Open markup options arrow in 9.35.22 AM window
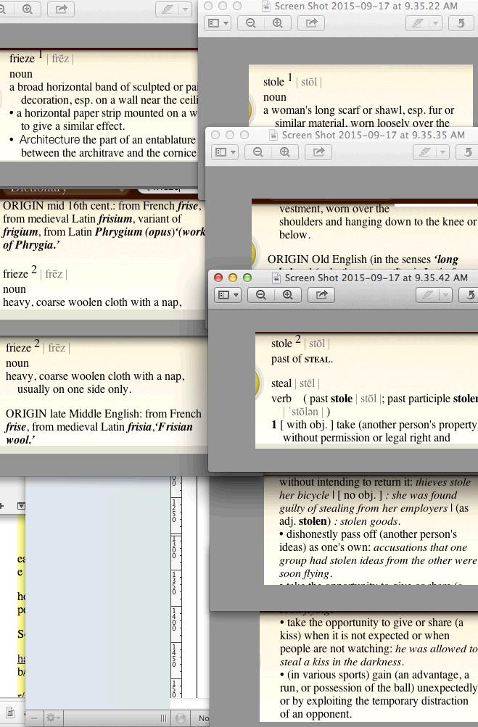This screenshot has width=478, height=727. click(435, 23)
